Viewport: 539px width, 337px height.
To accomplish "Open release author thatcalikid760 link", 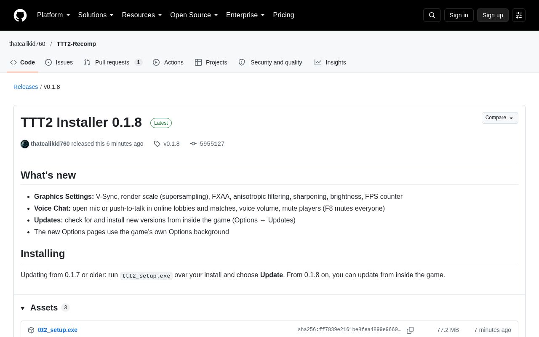I will coord(50,144).
